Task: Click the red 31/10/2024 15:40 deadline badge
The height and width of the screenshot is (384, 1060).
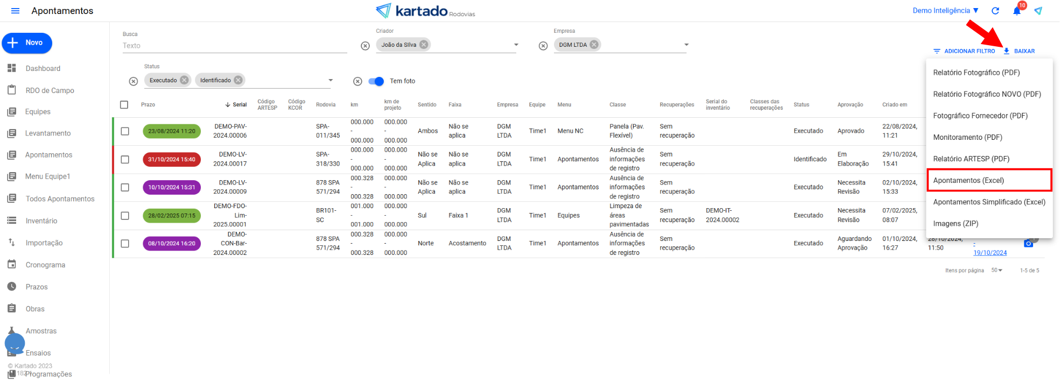Action: (172, 159)
